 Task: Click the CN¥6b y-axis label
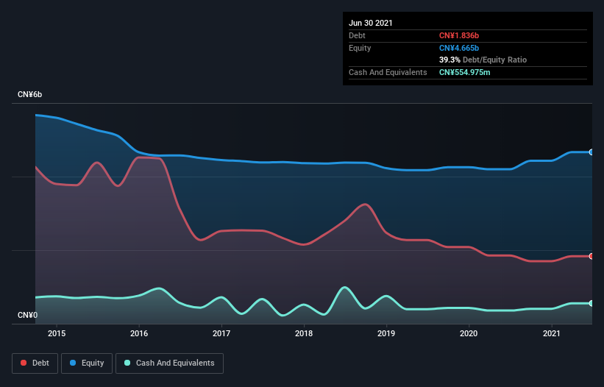(29, 94)
